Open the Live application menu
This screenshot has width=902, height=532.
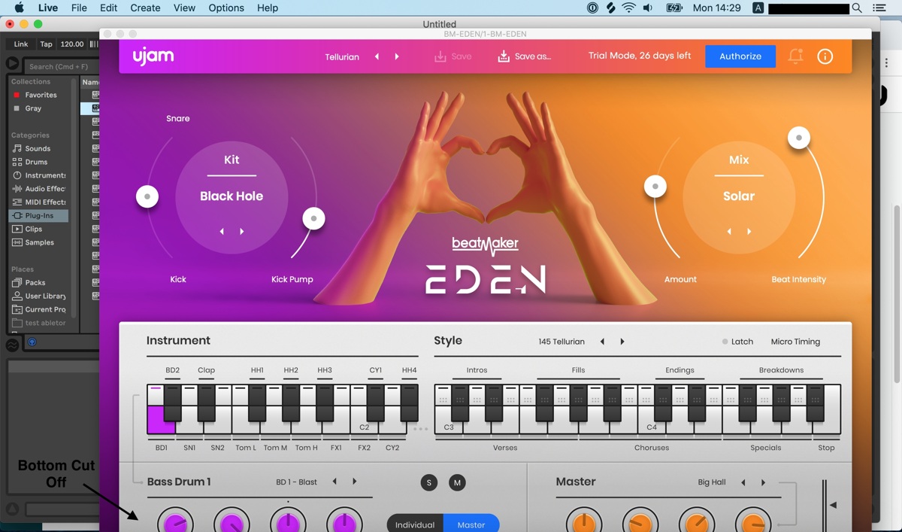point(47,8)
